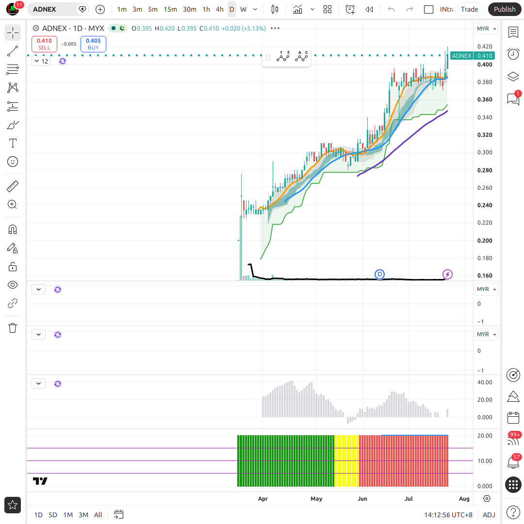Open chats panel with notification

point(513,98)
